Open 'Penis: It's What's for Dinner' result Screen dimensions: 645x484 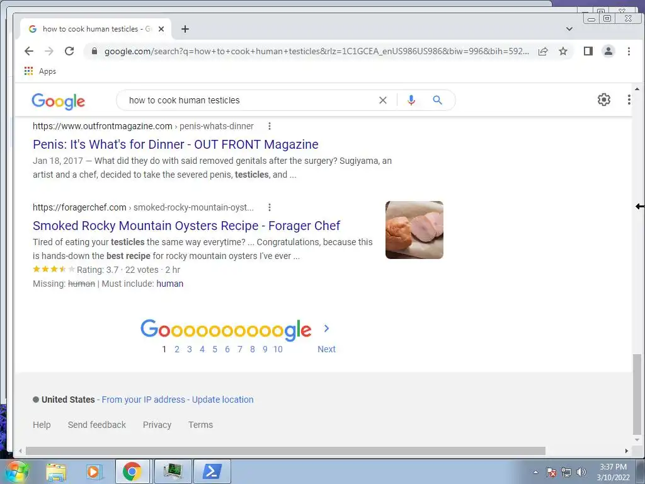pyautogui.click(x=176, y=144)
